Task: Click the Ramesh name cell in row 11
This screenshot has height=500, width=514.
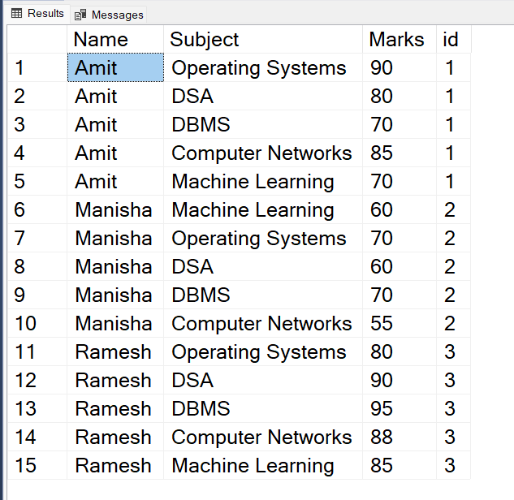Action: pos(114,352)
